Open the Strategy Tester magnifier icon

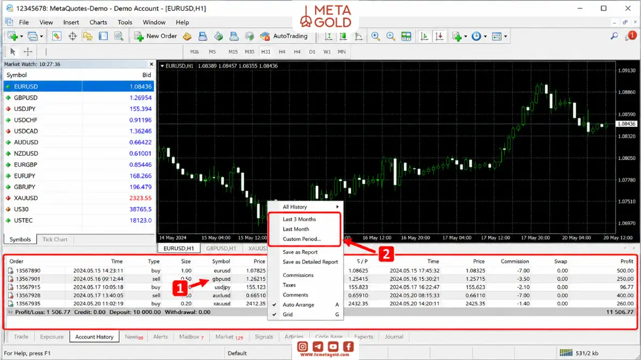point(119,36)
